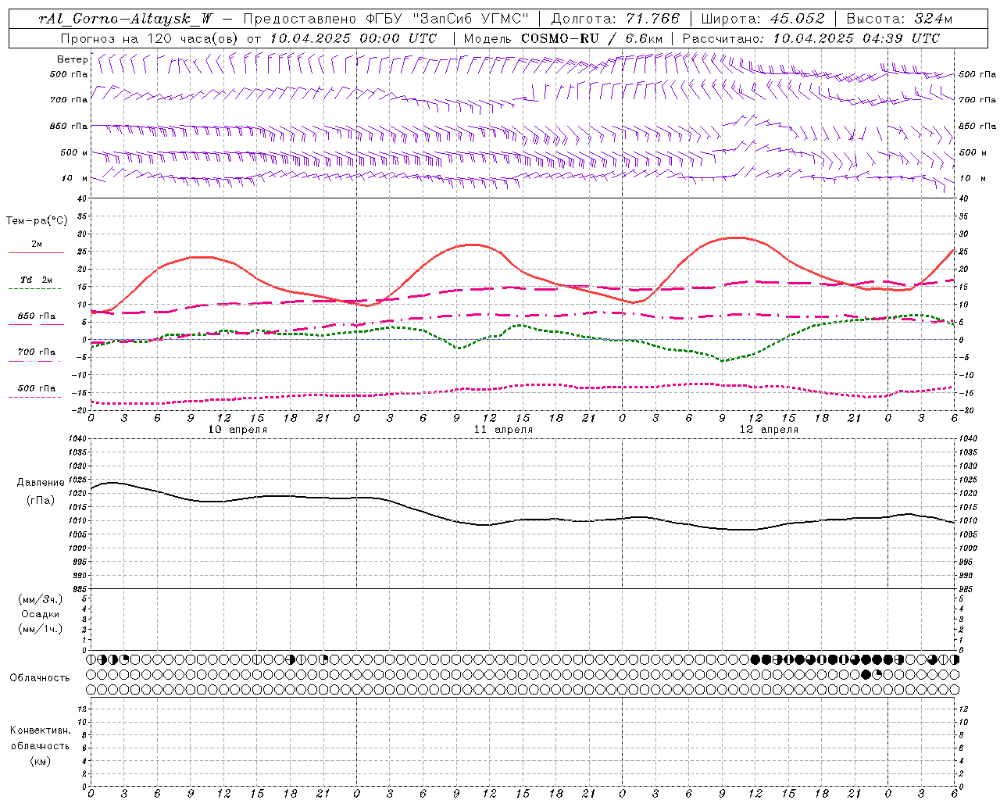
Task: Click the Конвективн. label
Action: coord(40,730)
